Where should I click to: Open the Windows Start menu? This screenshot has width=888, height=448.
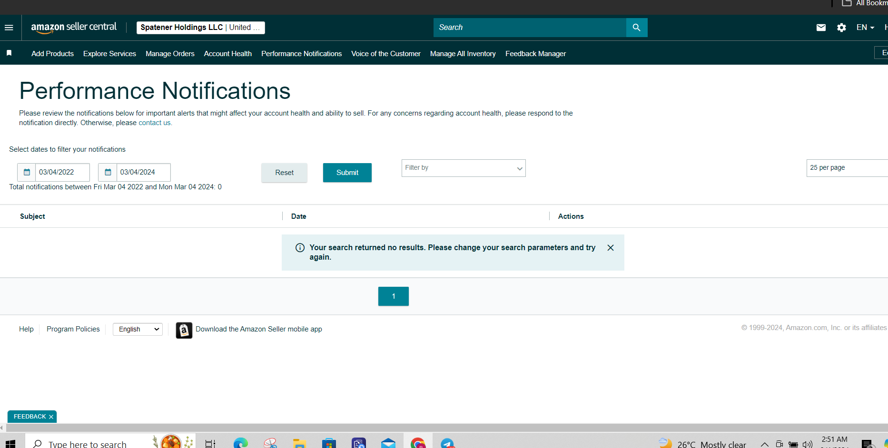point(10,444)
